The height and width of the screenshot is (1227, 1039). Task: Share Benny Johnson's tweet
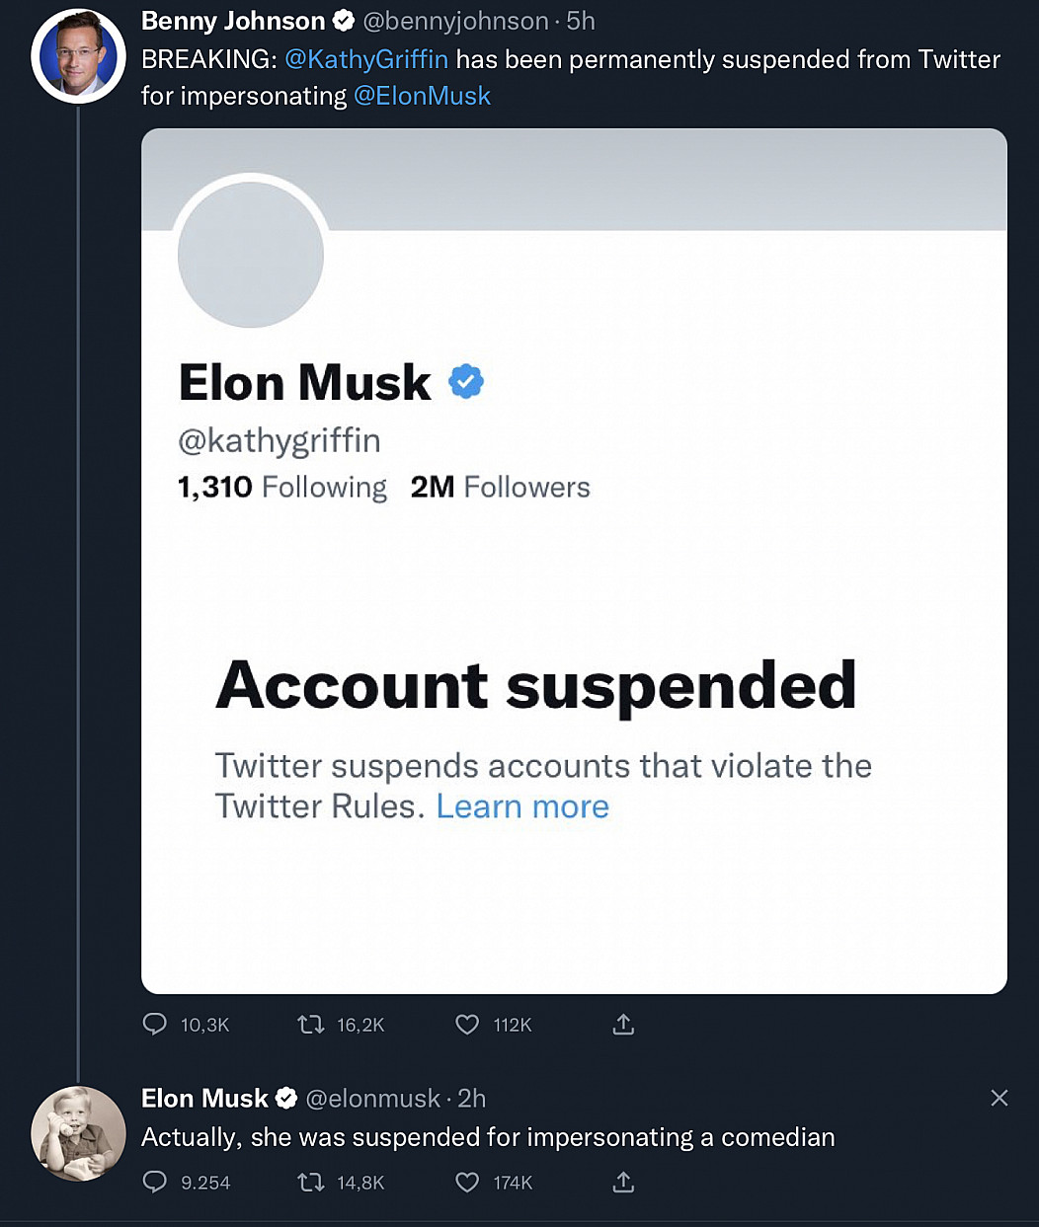pyautogui.click(x=623, y=1025)
